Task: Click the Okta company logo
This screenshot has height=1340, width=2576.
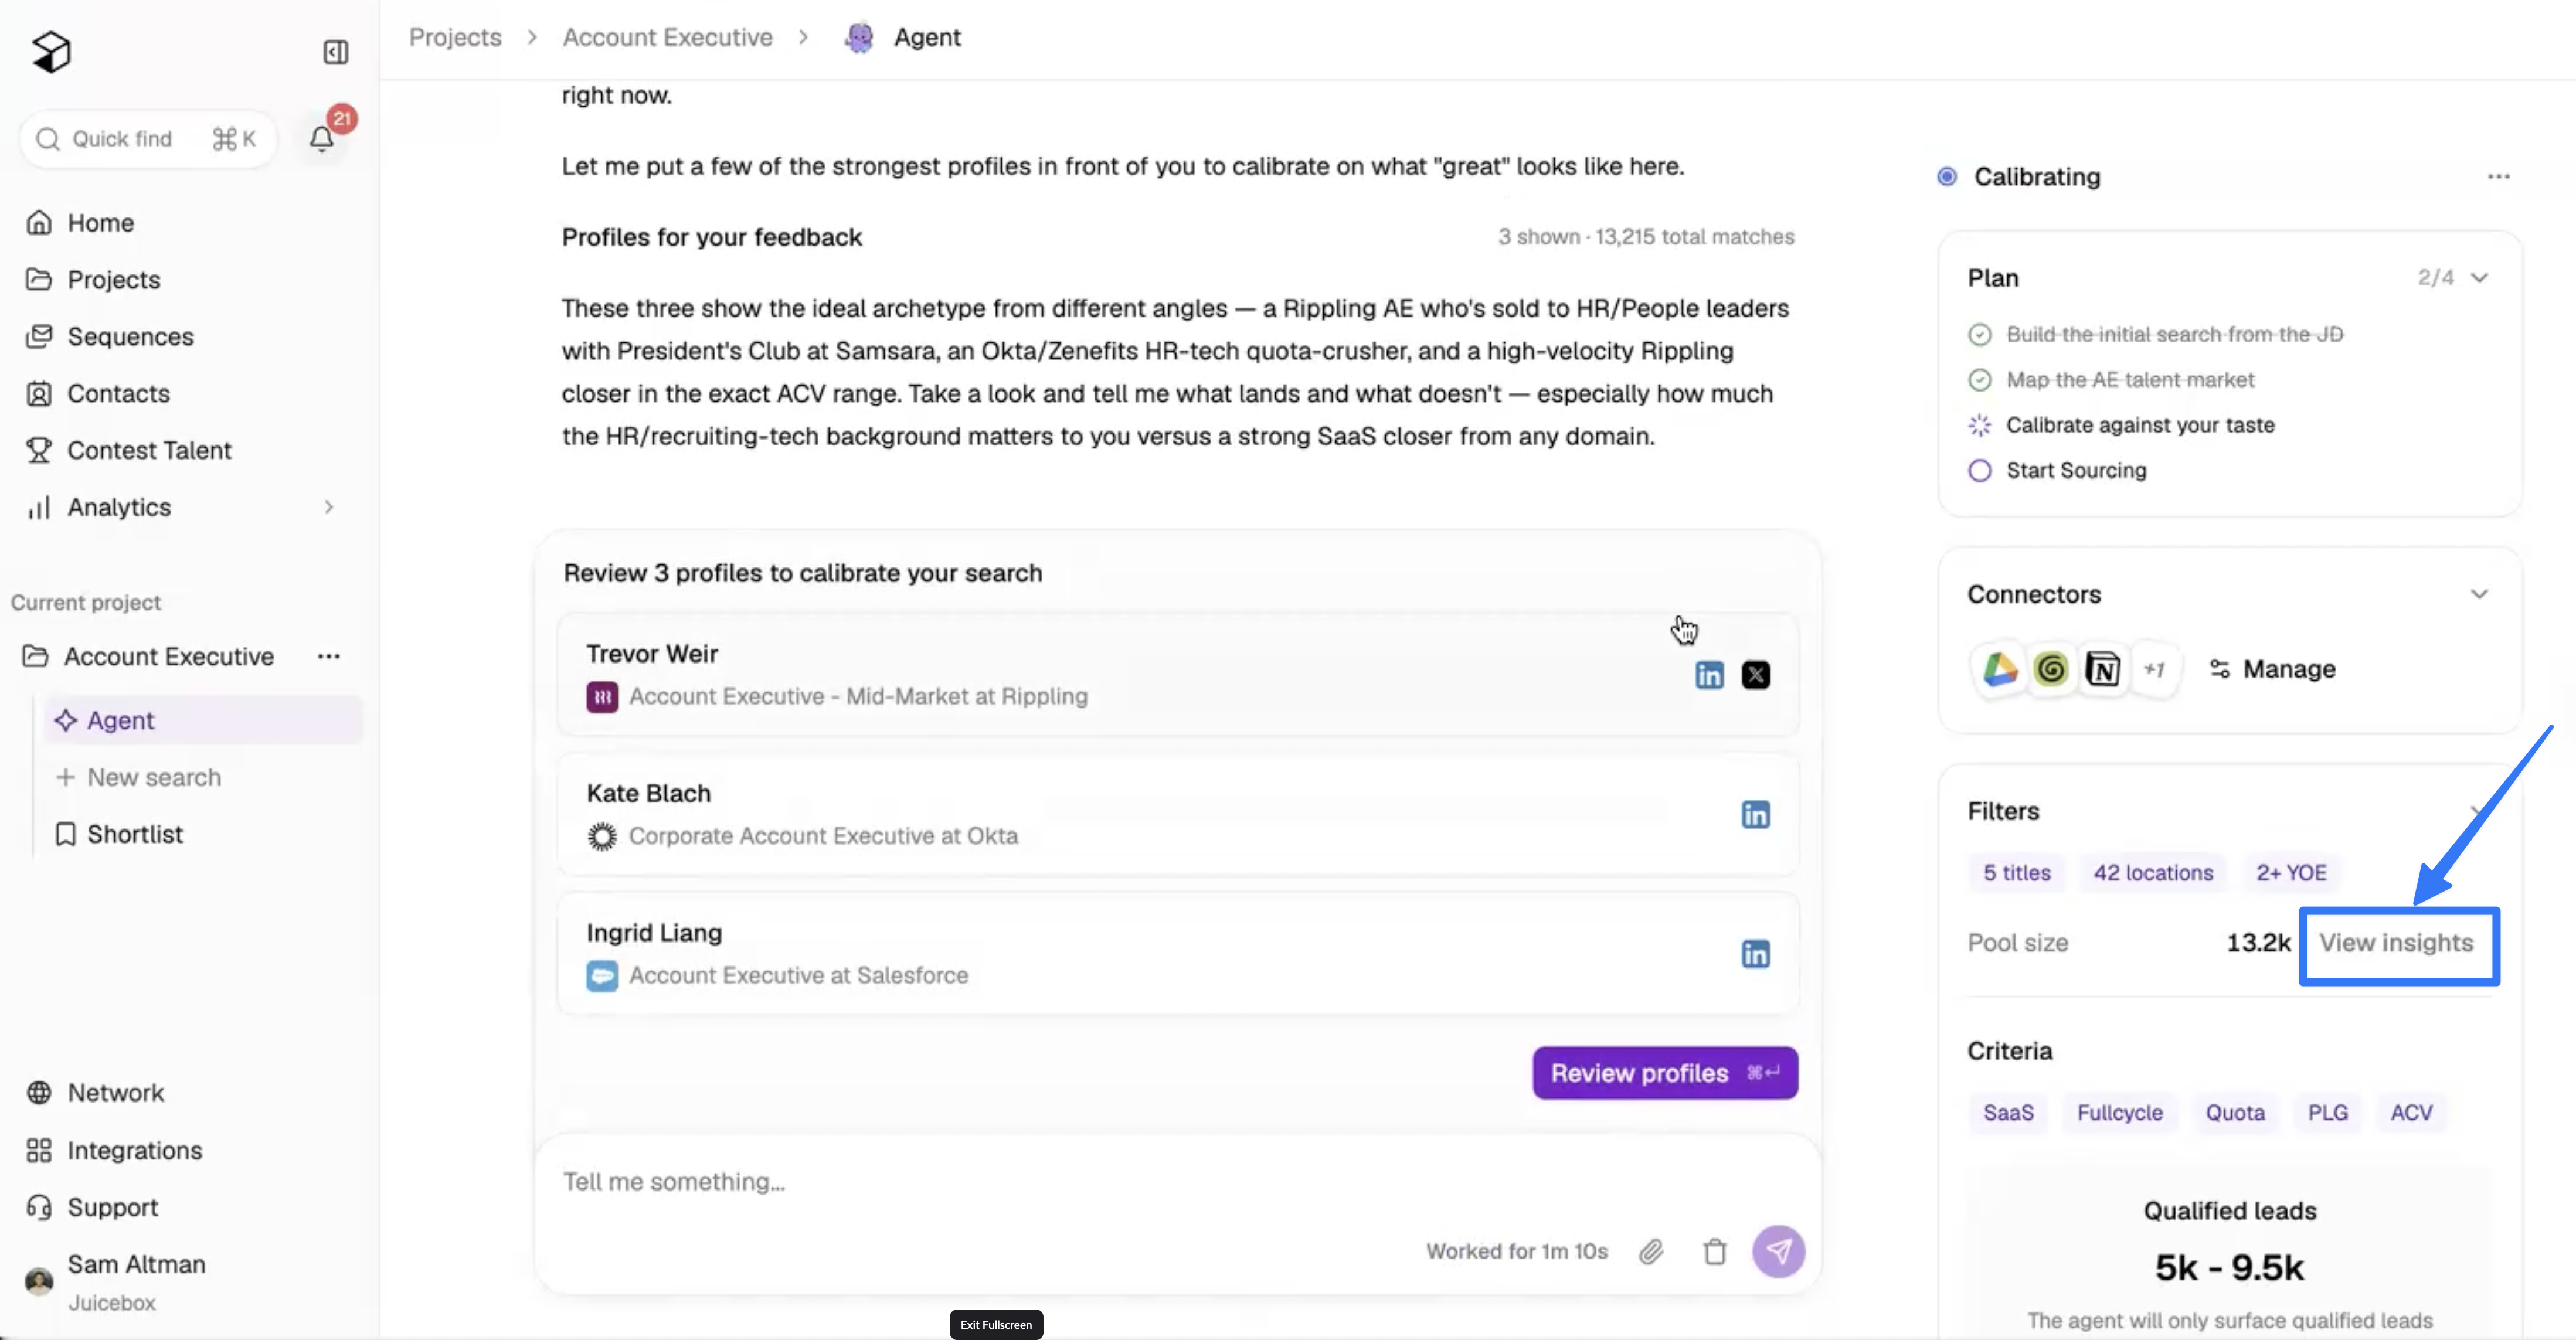Action: click(602, 836)
